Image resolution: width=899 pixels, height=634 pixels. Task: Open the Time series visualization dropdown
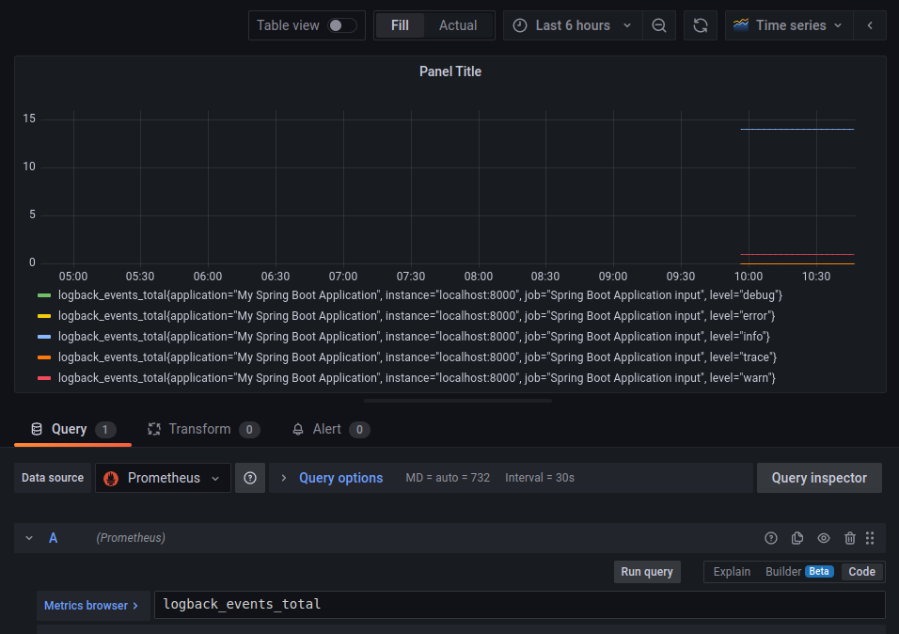(x=788, y=25)
